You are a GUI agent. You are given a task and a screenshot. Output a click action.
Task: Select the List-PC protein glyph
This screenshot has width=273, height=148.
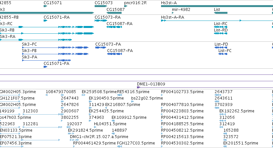[x=223, y=54]
